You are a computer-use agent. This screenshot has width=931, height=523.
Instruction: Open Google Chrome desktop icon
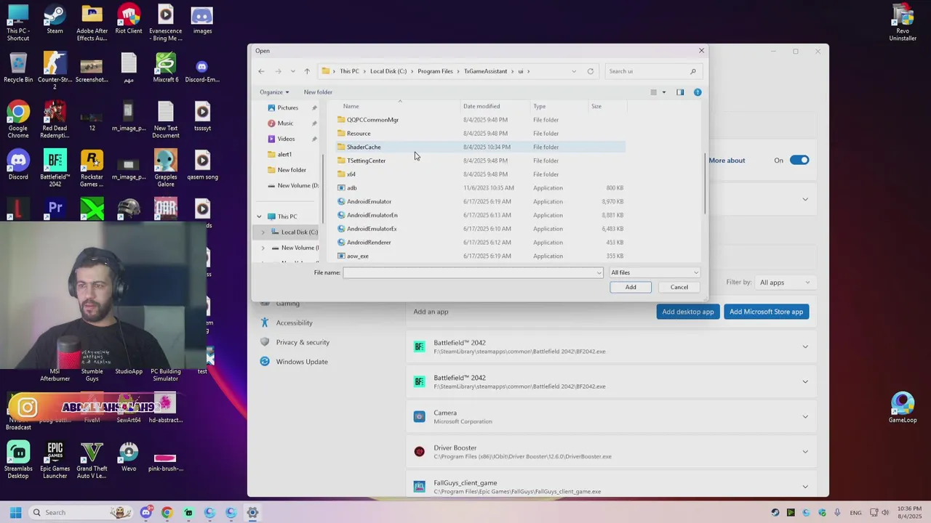point(18,121)
